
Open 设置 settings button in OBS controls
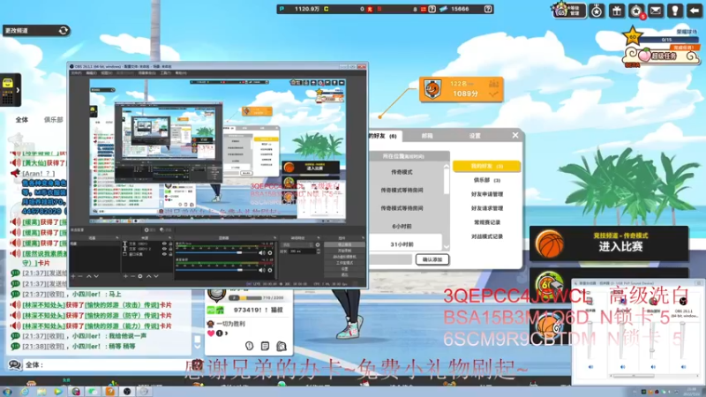pyautogui.click(x=344, y=269)
